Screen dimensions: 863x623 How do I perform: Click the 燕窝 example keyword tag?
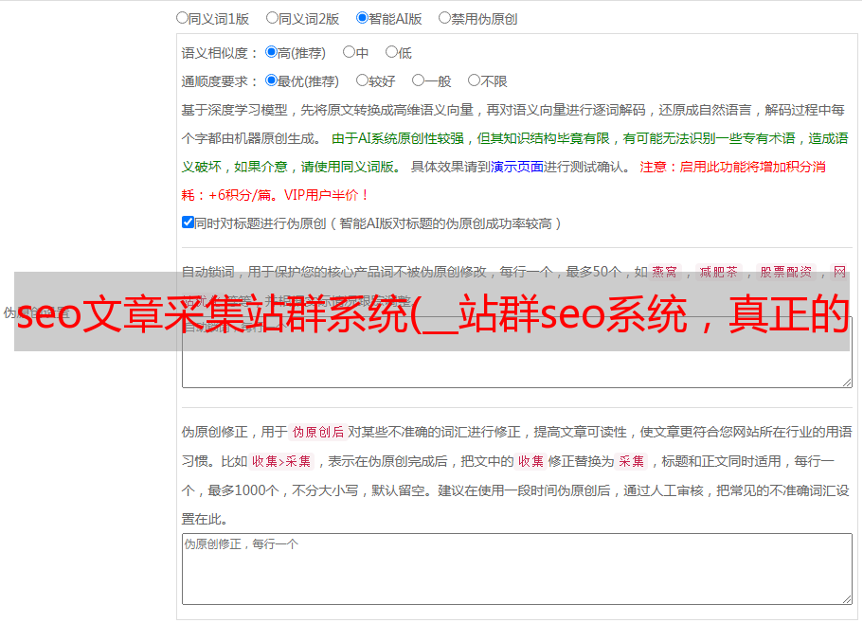pyautogui.click(x=665, y=272)
